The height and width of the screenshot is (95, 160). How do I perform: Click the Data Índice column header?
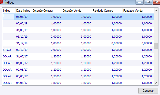coord(24,11)
